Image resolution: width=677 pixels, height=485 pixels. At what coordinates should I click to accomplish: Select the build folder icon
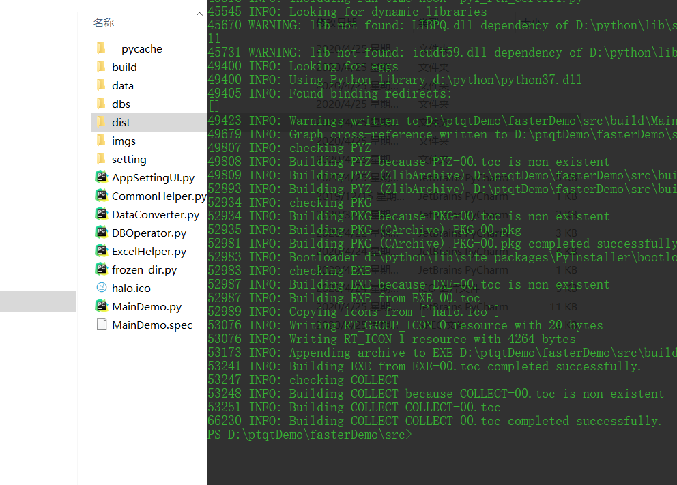[102, 67]
